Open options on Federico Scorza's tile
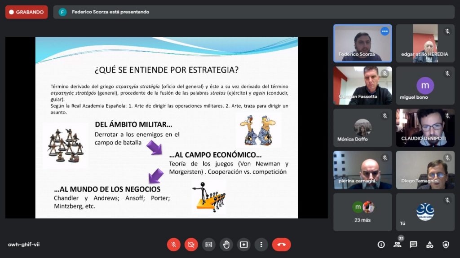The image size is (460, 258). click(x=385, y=31)
